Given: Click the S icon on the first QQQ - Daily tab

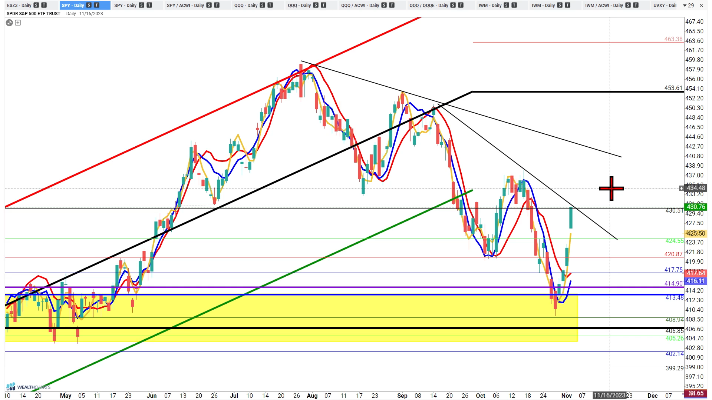Looking at the screenshot, I should [263, 5].
